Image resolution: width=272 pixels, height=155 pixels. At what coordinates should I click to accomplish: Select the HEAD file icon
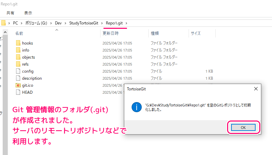[x=18, y=92]
